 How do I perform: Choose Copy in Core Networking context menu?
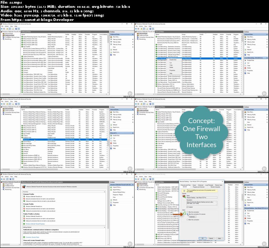pyautogui.click(x=171, y=65)
